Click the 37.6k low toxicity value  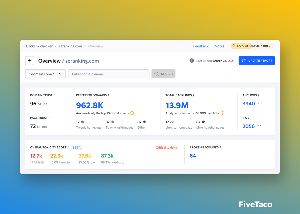click(85, 156)
